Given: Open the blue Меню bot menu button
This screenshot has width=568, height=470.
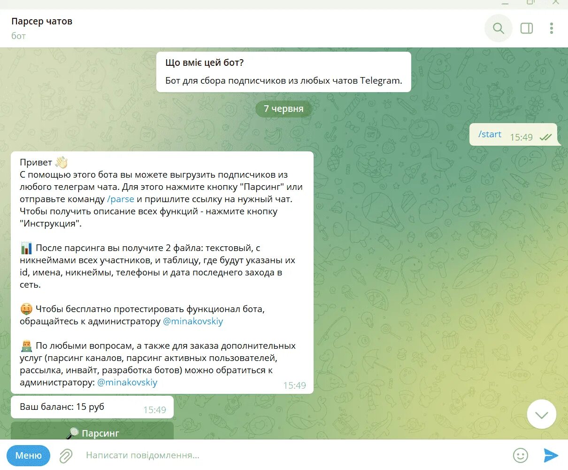Looking at the screenshot, I should 29,455.
